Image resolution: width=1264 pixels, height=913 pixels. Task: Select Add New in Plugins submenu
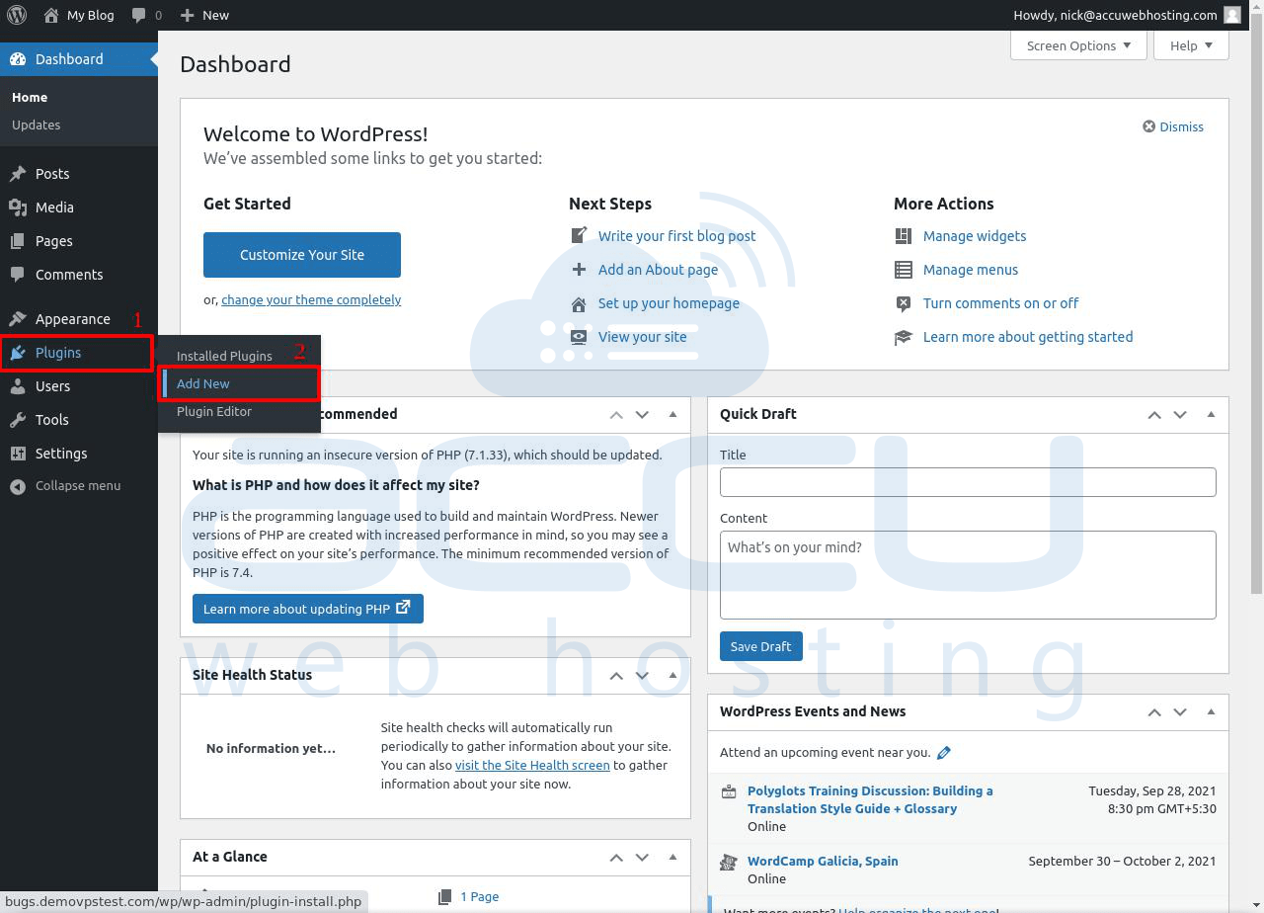click(203, 383)
